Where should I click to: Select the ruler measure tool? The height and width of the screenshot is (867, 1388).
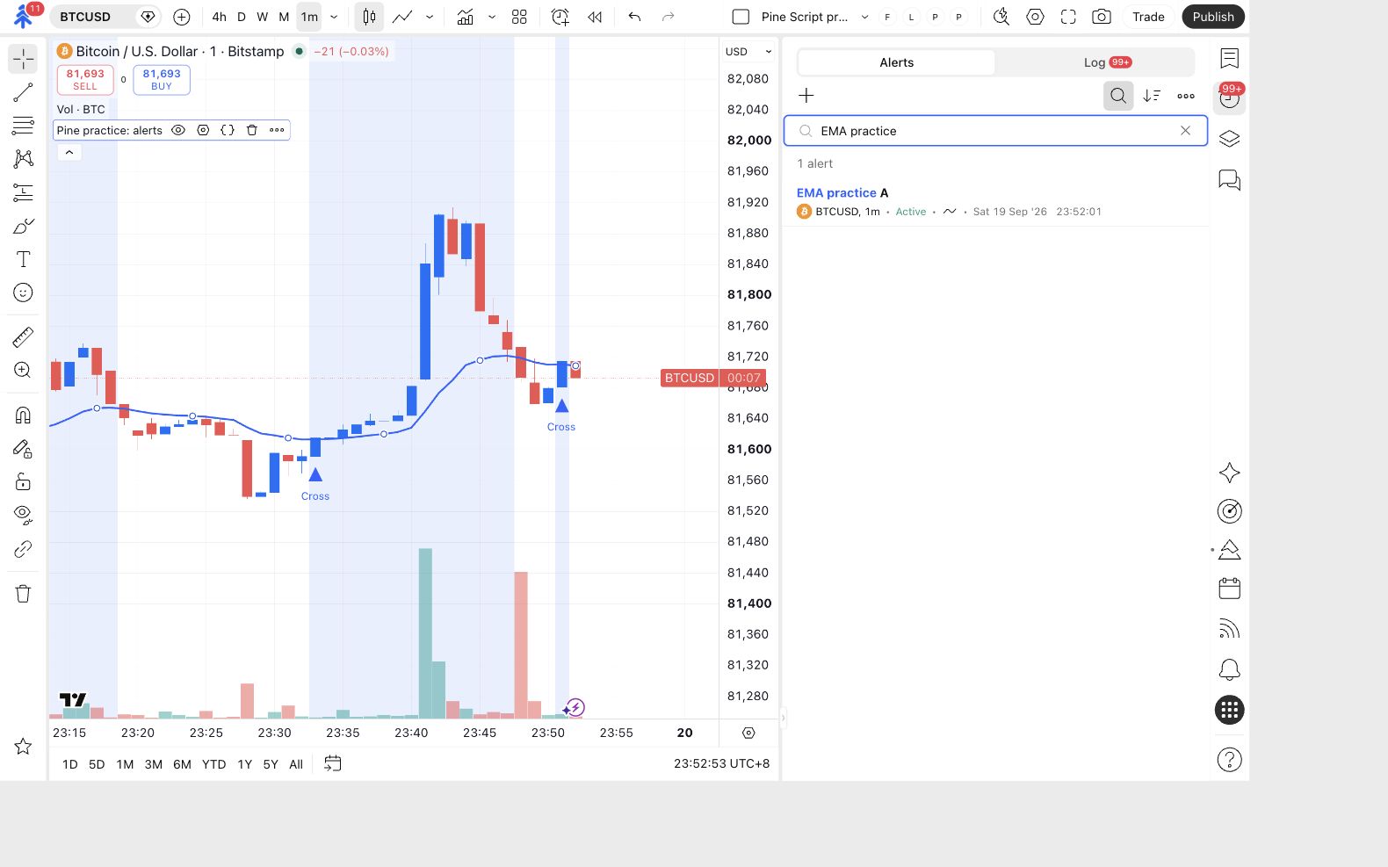click(x=23, y=337)
